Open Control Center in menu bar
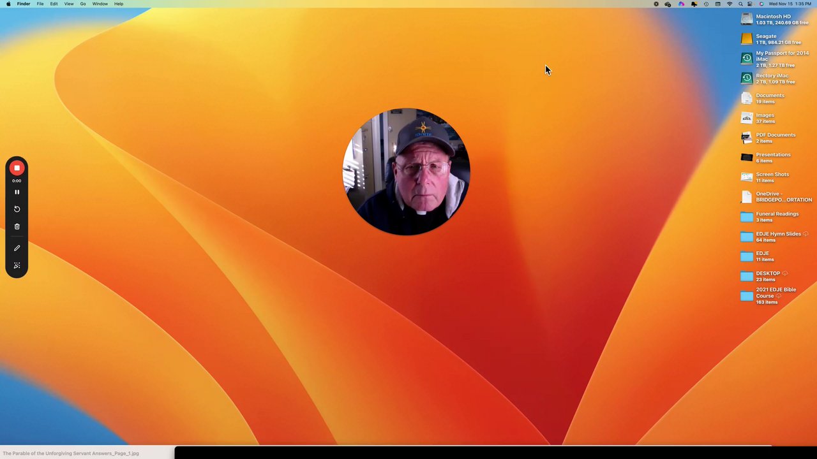This screenshot has height=459, width=817. (750, 4)
